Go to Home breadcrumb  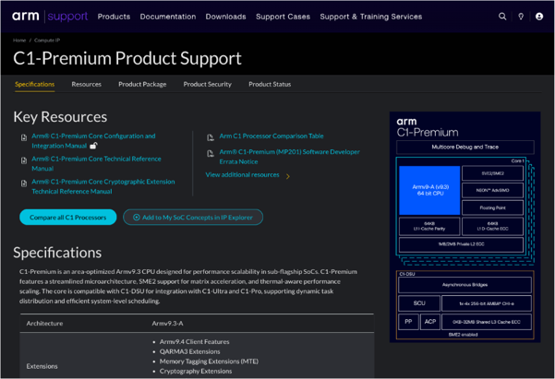[19, 41]
